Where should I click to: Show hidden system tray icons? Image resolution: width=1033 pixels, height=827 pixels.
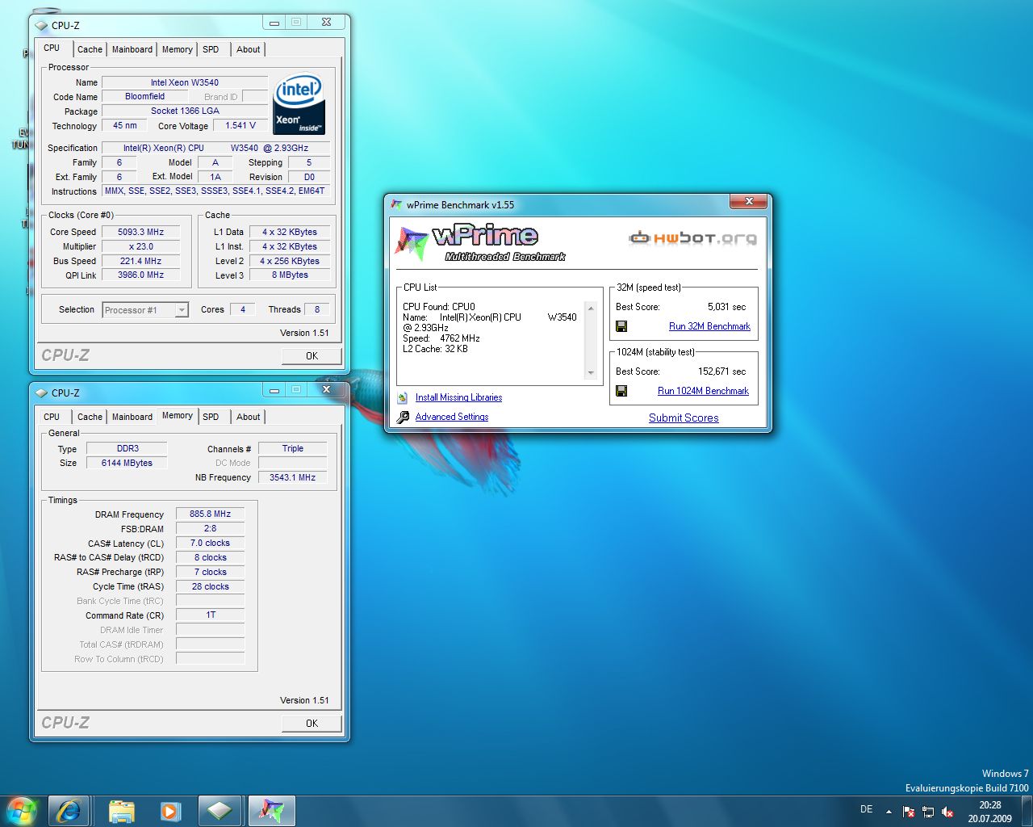[x=889, y=812]
